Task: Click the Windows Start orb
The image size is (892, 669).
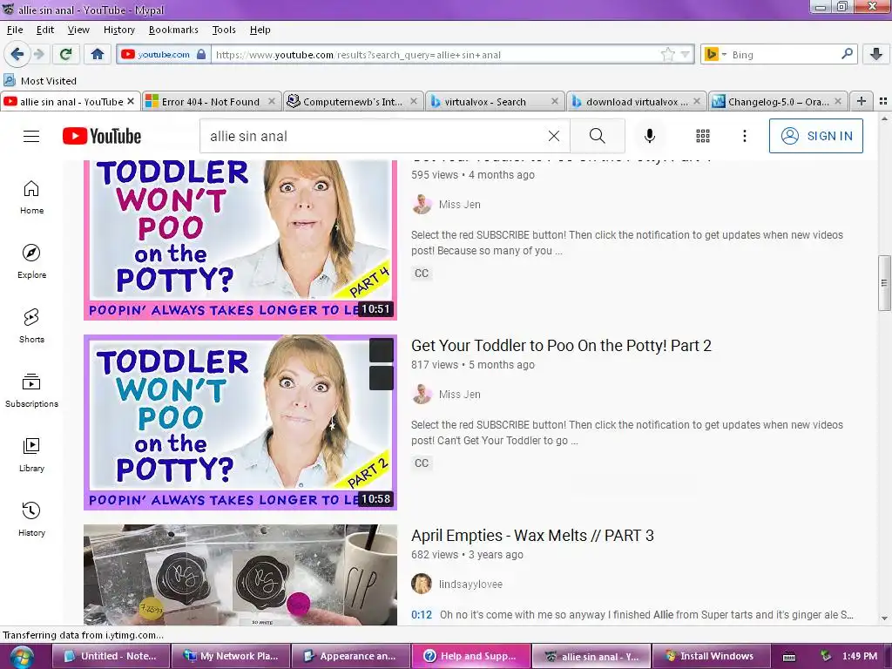Action: [21, 658]
